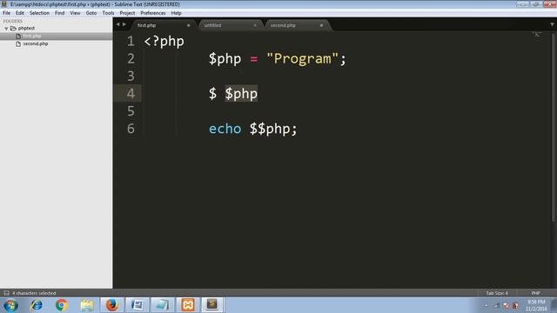
Task: Open the PHP syntax selector
Action: 536,293
